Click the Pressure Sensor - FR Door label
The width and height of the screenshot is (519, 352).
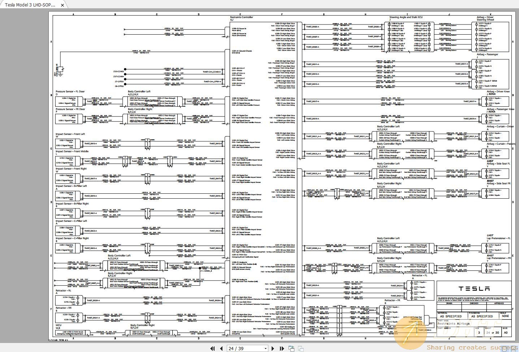click(x=70, y=109)
